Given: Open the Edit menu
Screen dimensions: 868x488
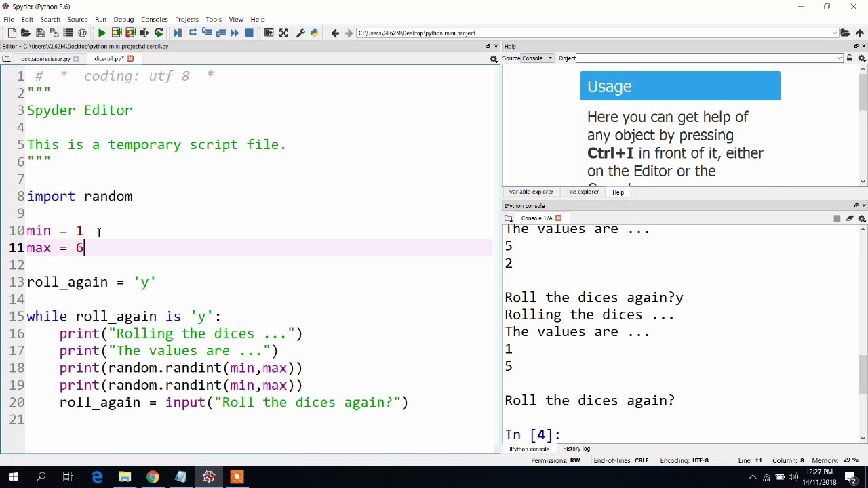Looking at the screenshot, I should (27, 20).
